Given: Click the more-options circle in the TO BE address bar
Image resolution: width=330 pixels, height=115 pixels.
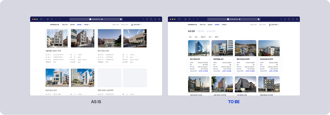Looking at the screenshot, I should click(259, 19).
